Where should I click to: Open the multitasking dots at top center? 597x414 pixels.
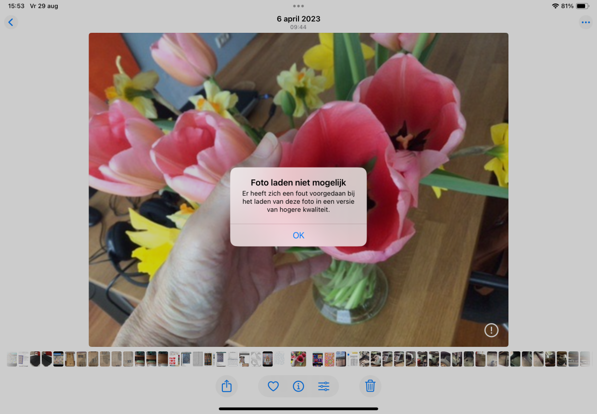click(298, 6)
